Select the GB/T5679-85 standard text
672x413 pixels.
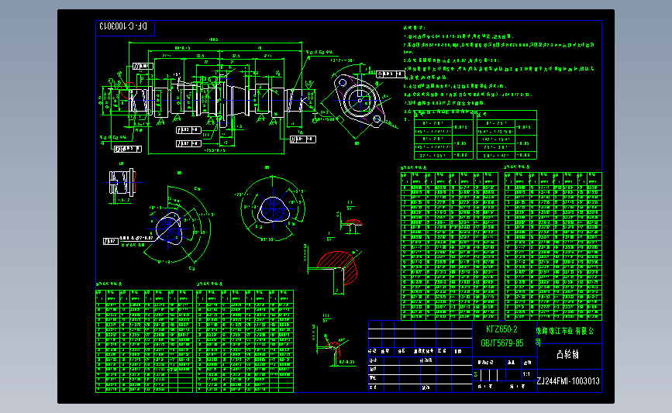[x=501, y=343]
